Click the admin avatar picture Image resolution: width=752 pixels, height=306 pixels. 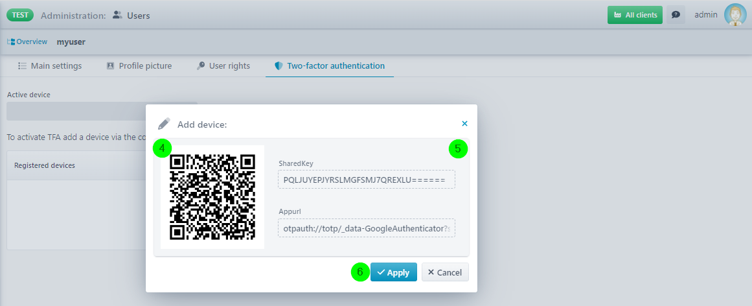click(735, 15)
